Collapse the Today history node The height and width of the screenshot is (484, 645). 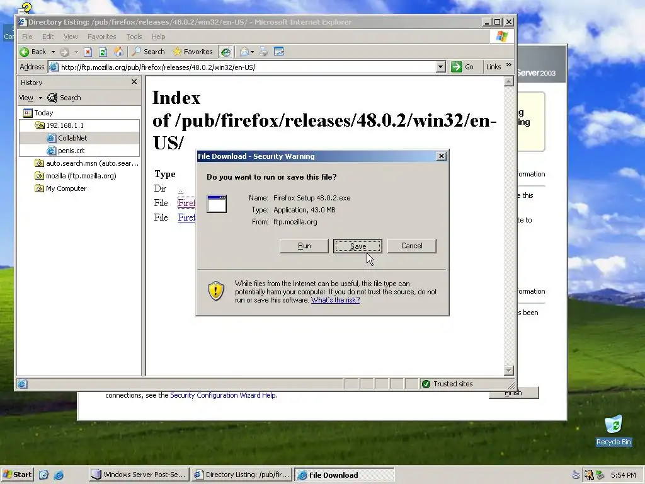38,113
